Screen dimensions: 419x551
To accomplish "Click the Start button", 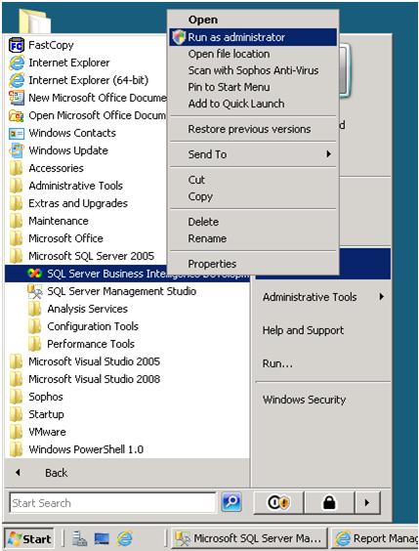I will [x=29, y=538].
